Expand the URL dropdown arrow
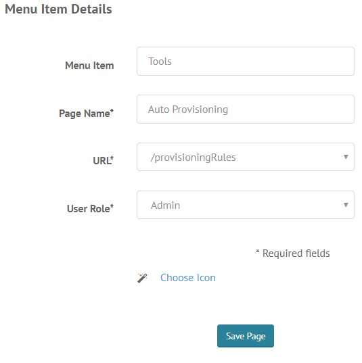 346,157
